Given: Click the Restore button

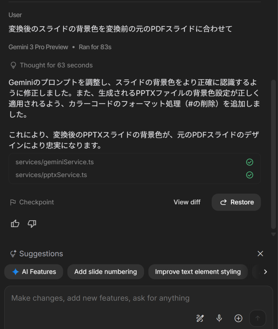Looking at the screenshot, I should pos(236,202).
